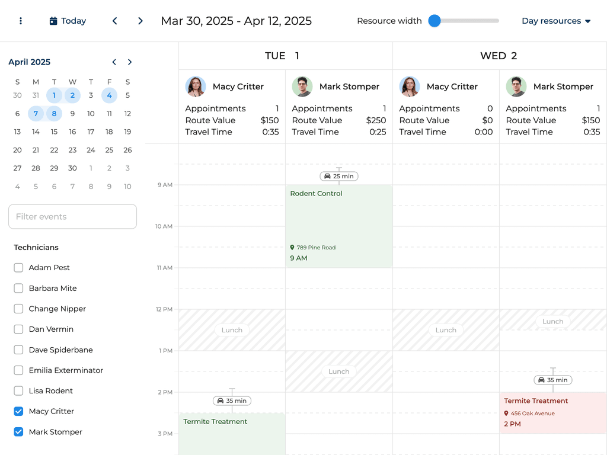The image size is (607, 455).
Task: Click Mark Stomper's avatar under WED 2
Action: click(516, 86)
